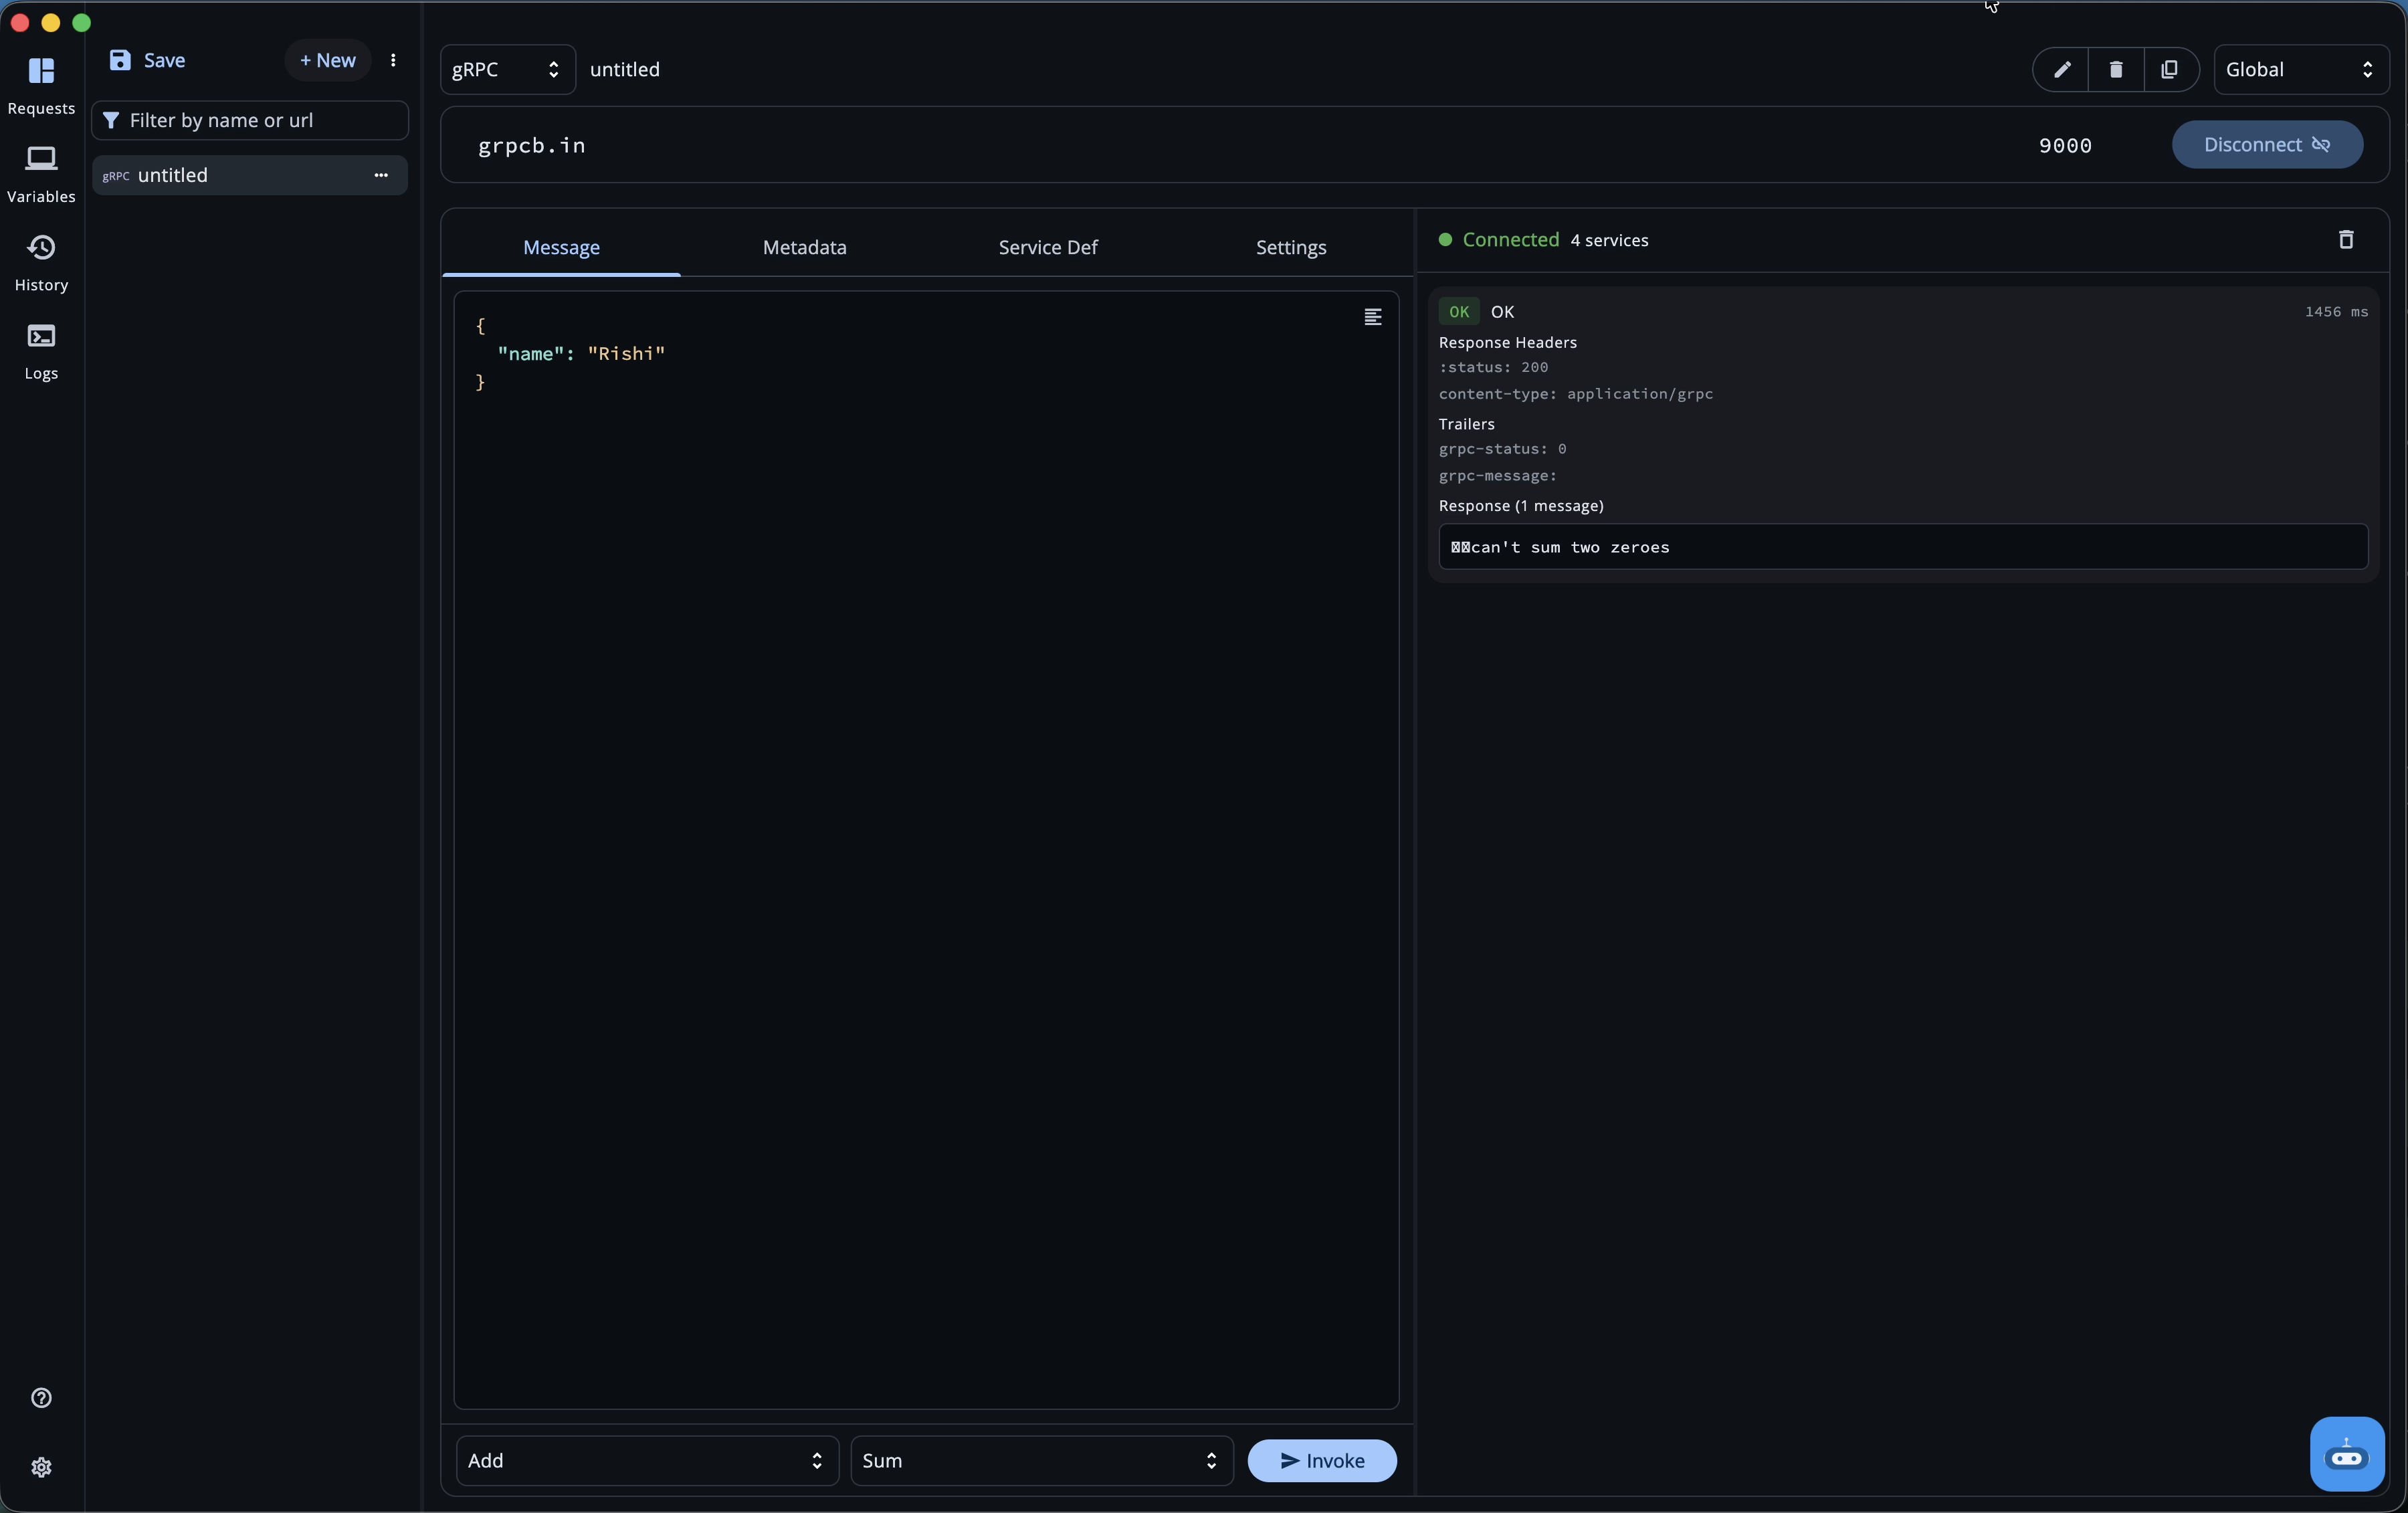The image size is (2408, 1513).
Task: Click the Invoke button
Action: [1322, 1460]
